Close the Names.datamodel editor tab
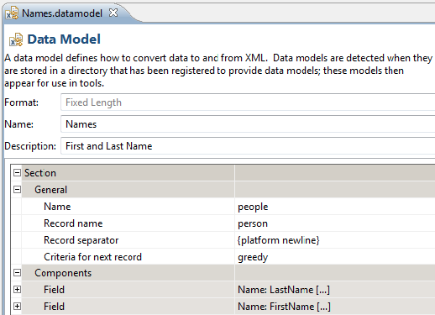 [x=113, y=13]
